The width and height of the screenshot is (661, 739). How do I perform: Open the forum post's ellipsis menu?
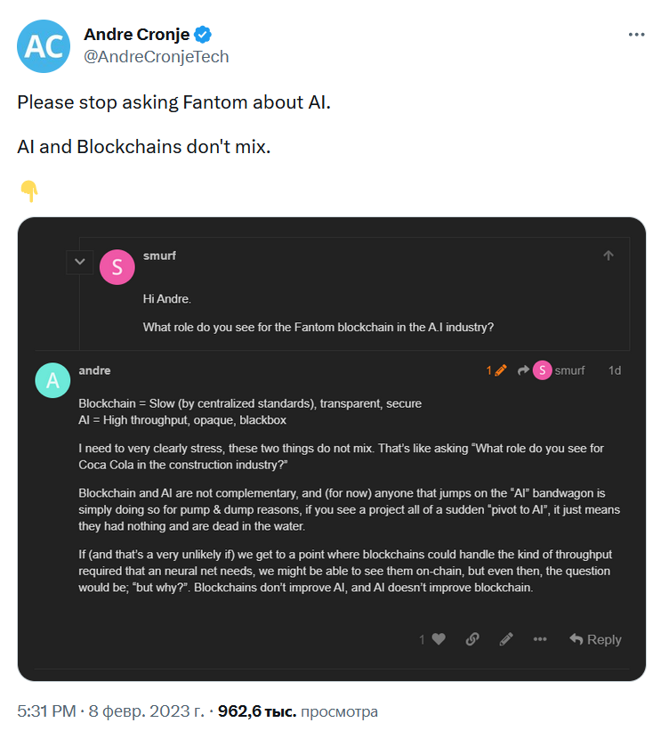[x=540, y=639]
